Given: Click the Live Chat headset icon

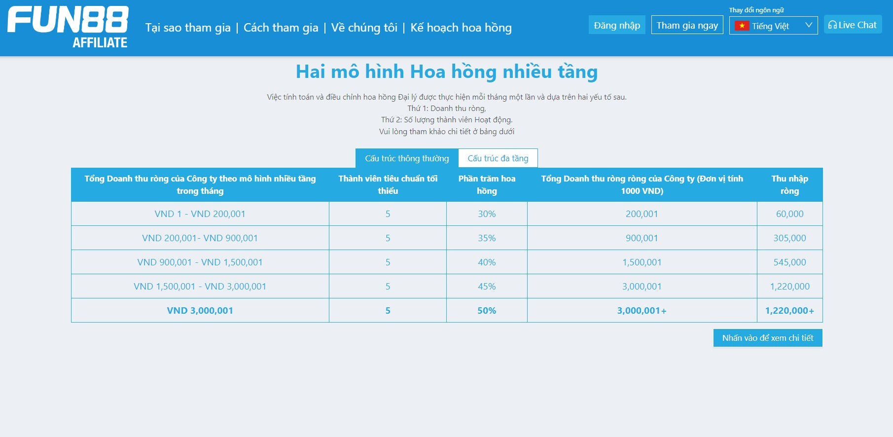Looking at the screenshot, I should [x=832, y=25].
